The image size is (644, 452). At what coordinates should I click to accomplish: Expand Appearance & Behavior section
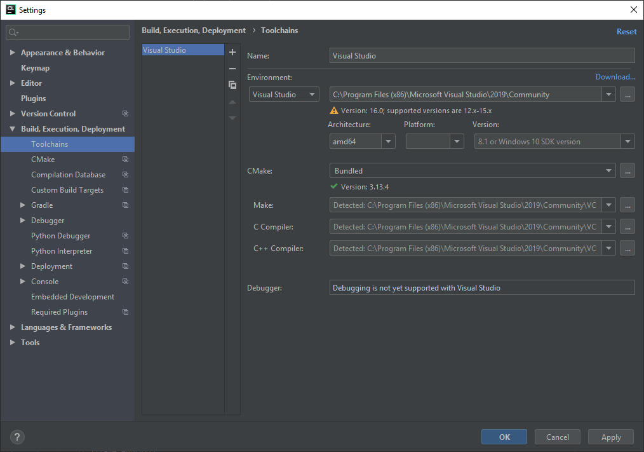coord(12,52)
